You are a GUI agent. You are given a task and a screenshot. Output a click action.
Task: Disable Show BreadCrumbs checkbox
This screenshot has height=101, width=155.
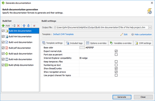coord(116,68)
